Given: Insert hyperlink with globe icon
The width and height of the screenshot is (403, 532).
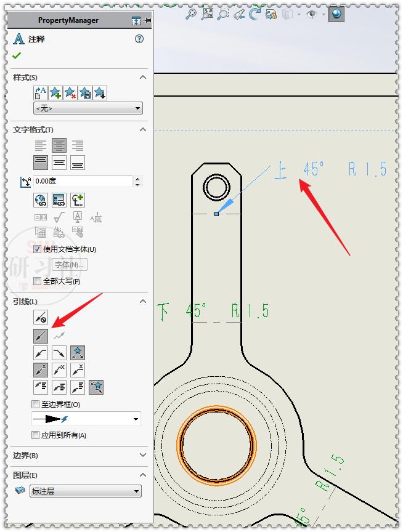Looking at the screenshot, I should point(41,200).
